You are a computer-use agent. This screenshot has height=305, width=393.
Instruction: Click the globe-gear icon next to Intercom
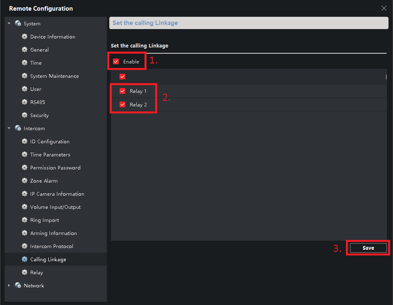pyautogui.click(x=18, y=129)
